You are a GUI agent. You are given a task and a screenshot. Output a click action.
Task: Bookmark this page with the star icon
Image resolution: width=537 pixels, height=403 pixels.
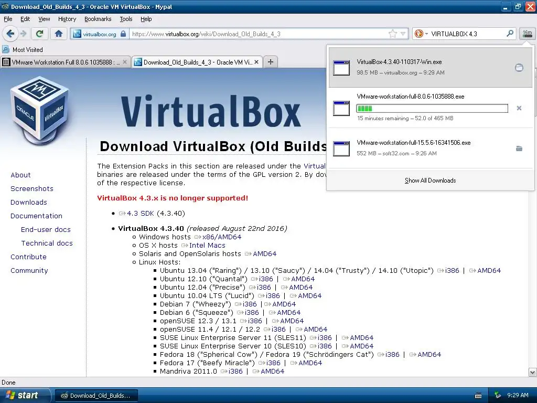392,34
